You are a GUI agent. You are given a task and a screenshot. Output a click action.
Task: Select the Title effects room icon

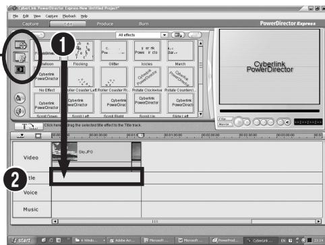click(21, 57)
